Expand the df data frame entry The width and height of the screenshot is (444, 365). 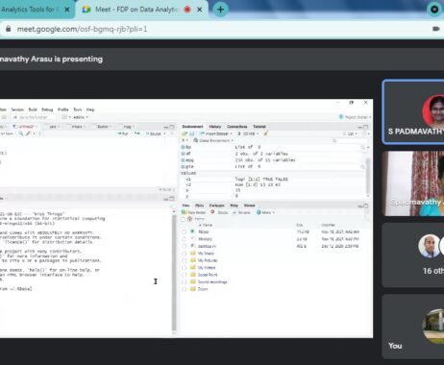coord(184,154)
